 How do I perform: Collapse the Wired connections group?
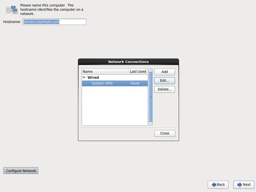[84, 77]
